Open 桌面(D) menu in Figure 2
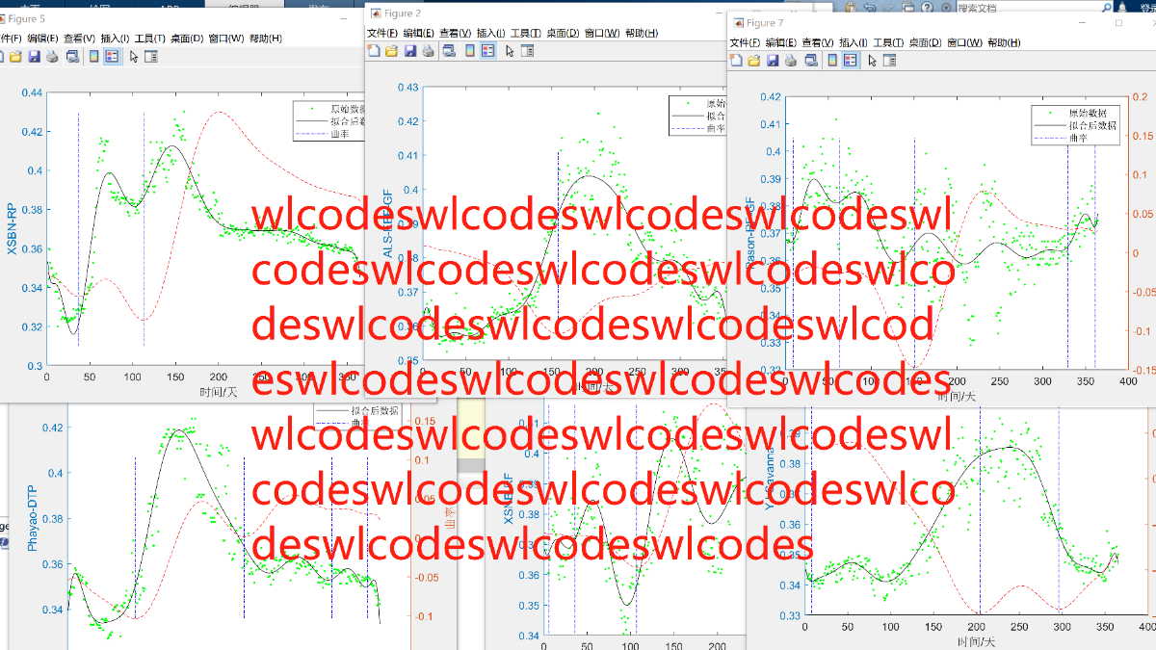 coord(563,33)
